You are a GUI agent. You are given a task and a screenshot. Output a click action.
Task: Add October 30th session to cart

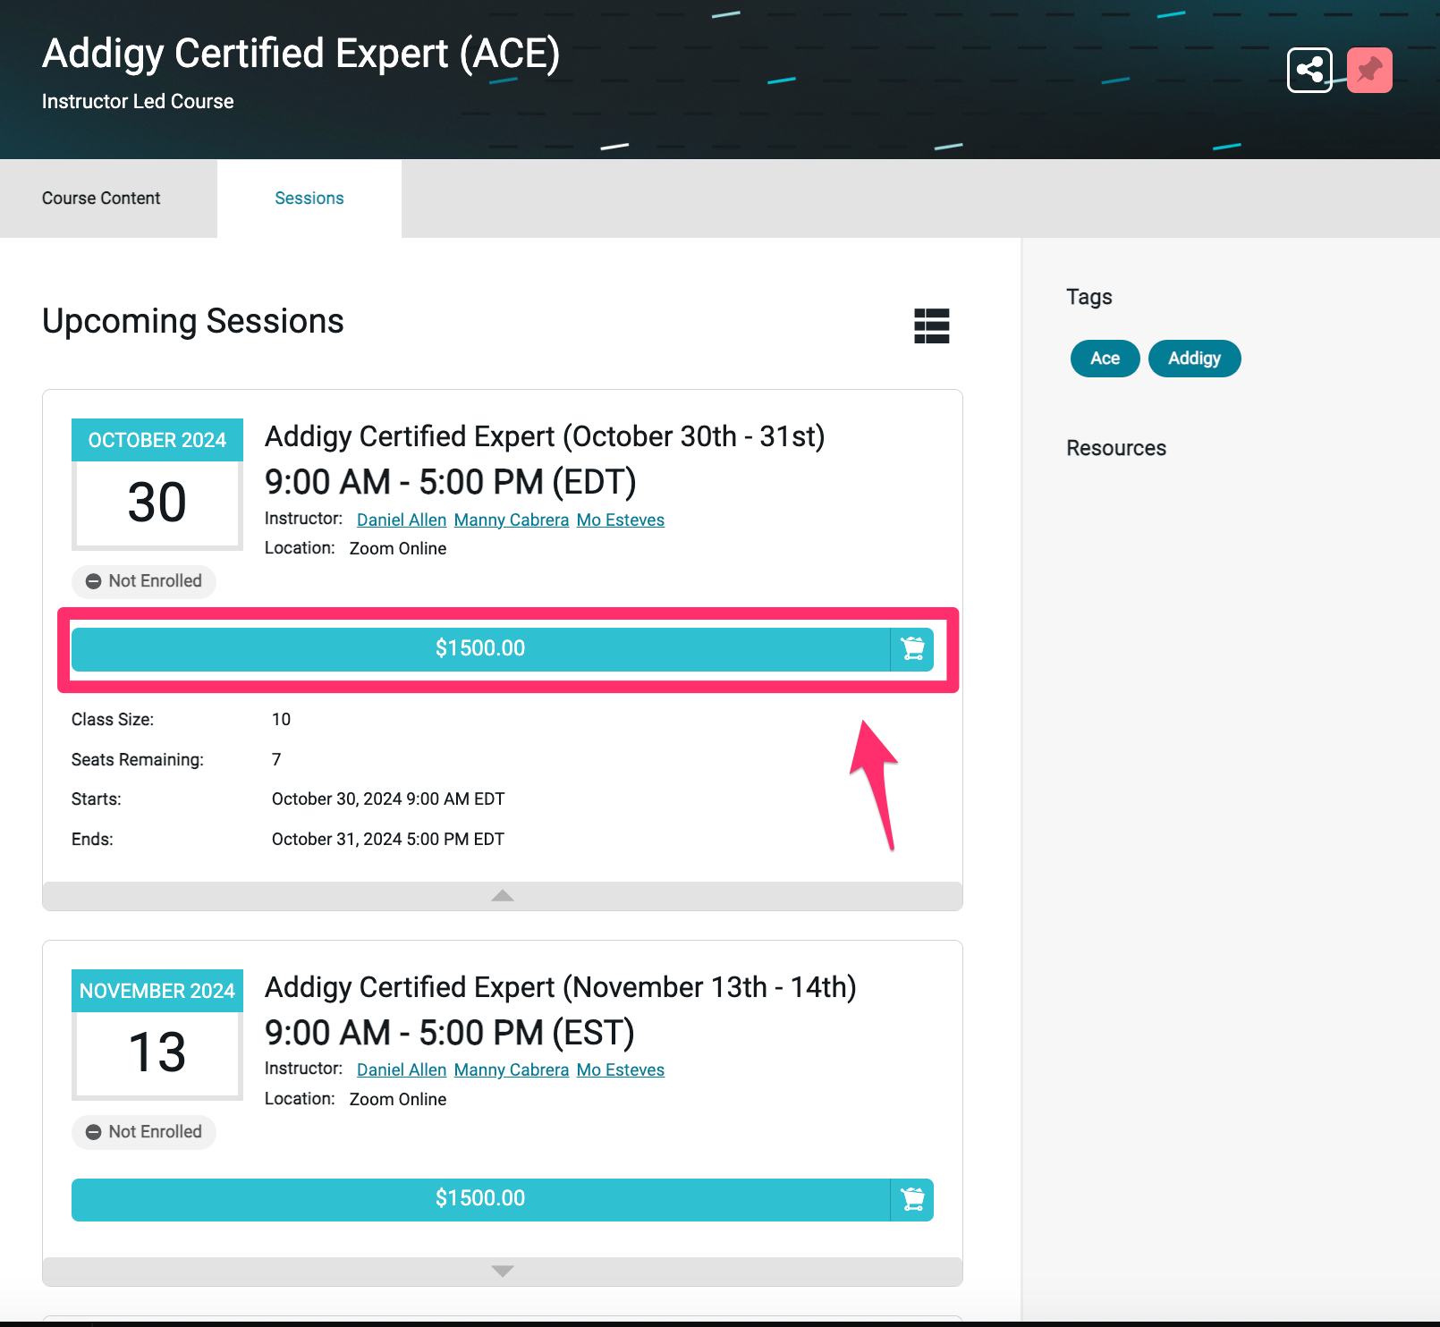click(x=912, y=649)
